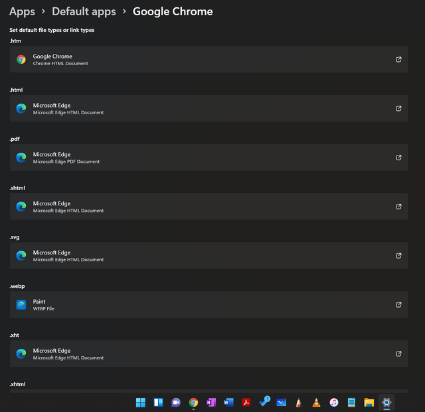Launch VLC media player from the taskbar
The width and height of the screenshot is (425, 412).
[x=316, y=403]
